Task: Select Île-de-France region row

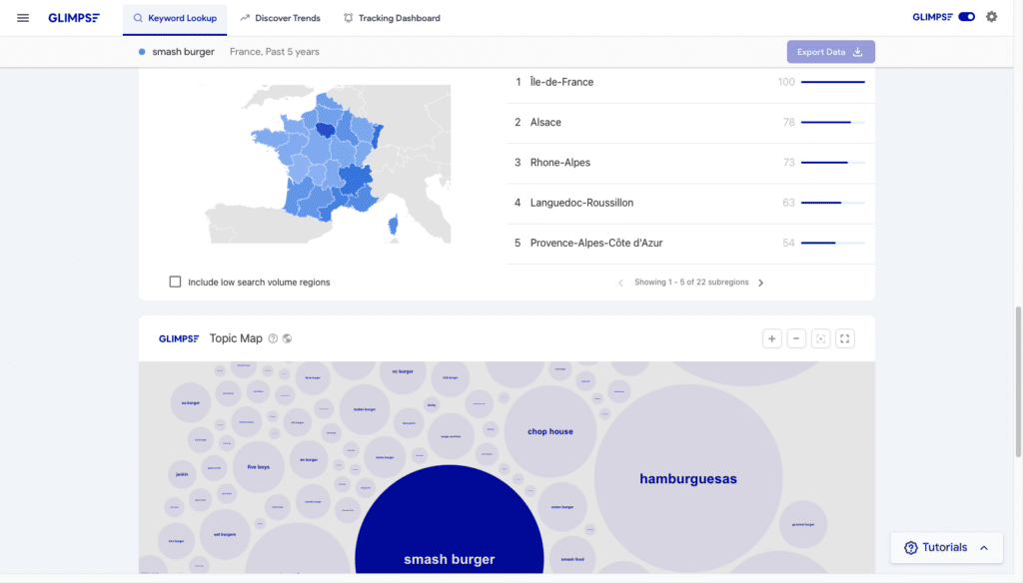Action: (690, 82)
